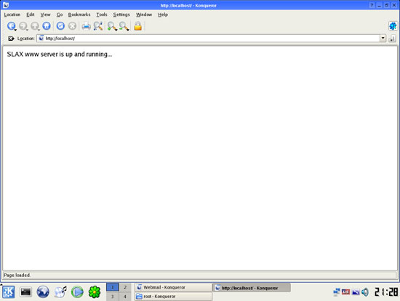Open the Tools menu

(102, 15)
